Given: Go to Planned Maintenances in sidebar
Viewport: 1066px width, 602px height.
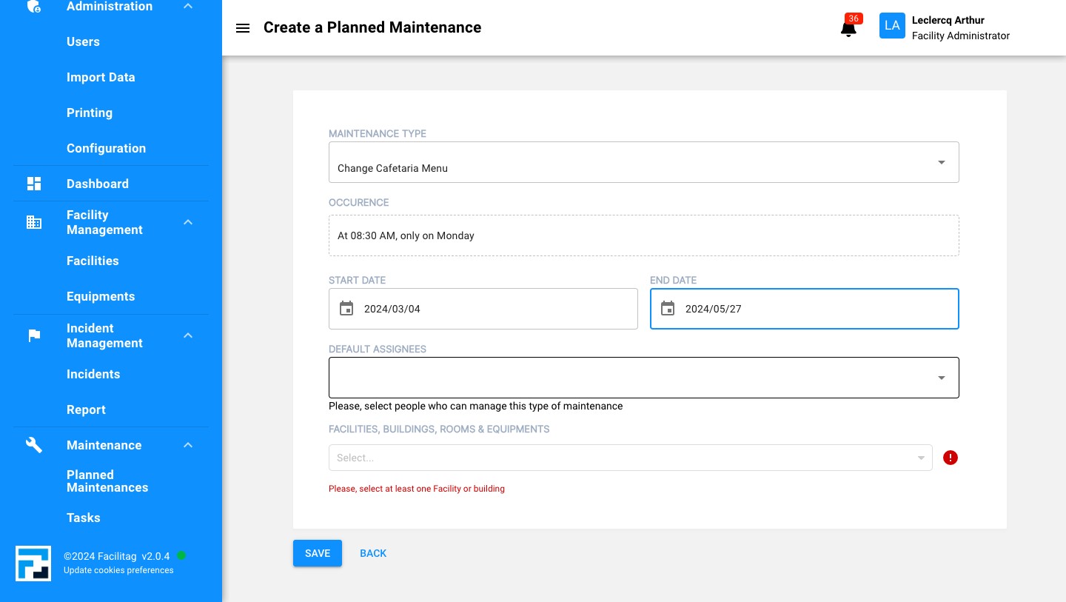Looking at the screenshot, I should [x=107, y=481].
